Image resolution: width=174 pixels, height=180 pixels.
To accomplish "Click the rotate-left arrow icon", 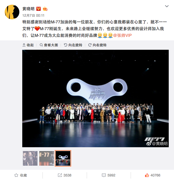I will coord(66,45).
